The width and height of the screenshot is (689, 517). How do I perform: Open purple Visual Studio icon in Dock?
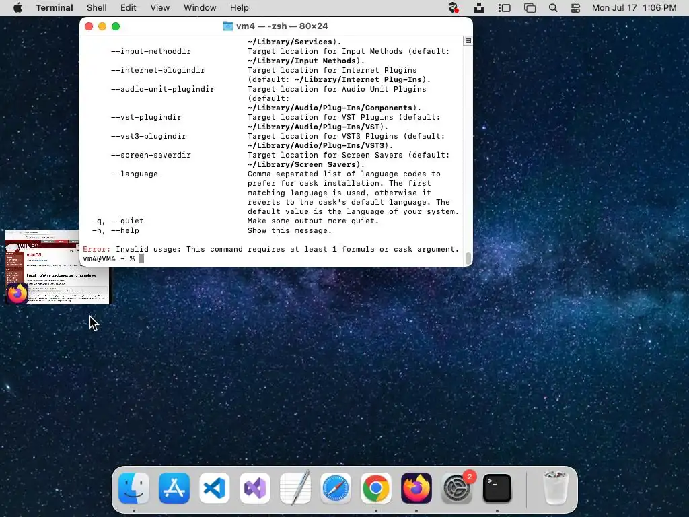(x=255, y=488)
